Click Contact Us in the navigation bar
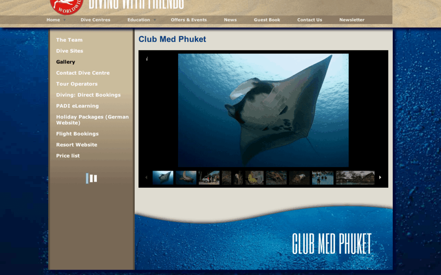 coord(310,20)
